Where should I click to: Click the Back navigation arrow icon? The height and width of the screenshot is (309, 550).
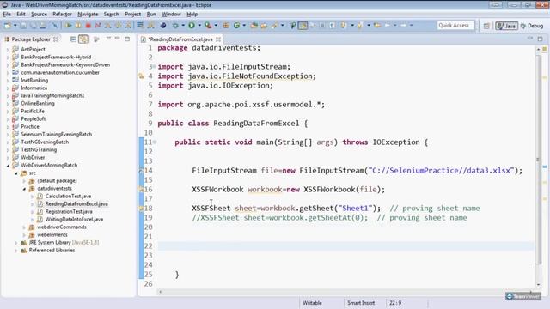pos(388,26)
